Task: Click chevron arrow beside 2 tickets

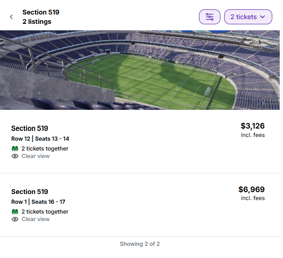Action: pos(263,17)
